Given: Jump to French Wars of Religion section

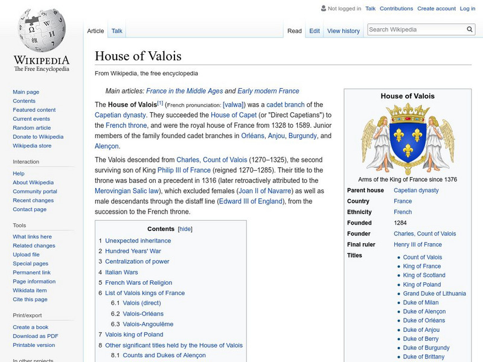Looking at the screenshot, I should [x=139, y=282].
